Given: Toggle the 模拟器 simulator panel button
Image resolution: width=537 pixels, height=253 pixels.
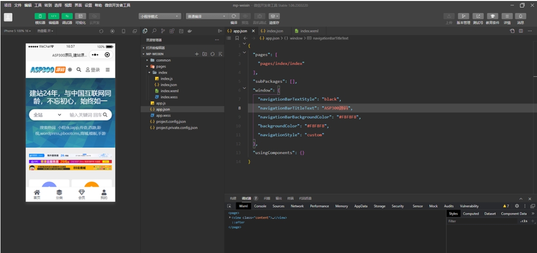Looking at the screenshot, I should (40, 16).
